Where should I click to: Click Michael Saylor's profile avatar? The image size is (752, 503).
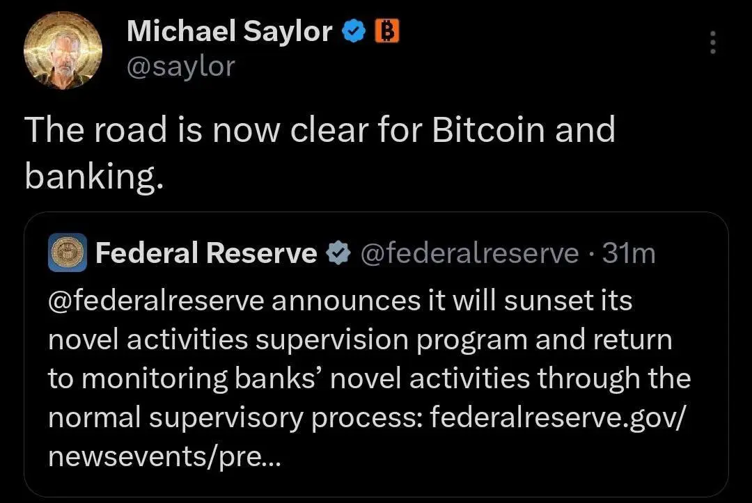pyautogui.click(x=63, y=50)
